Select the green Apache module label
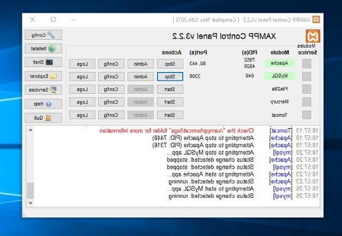The height and width of the screenshot is (236, 342). (x=279, y=63)
